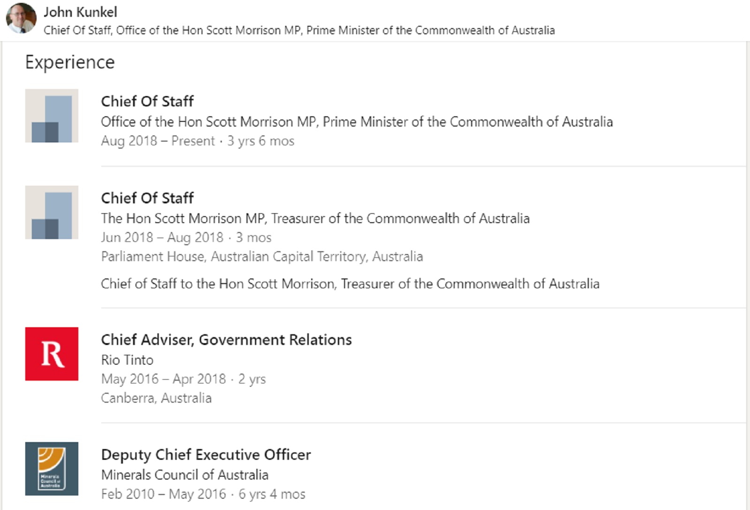
Task: Click the header headline about Prime Minister's office
Action: (x=299, y=30)
